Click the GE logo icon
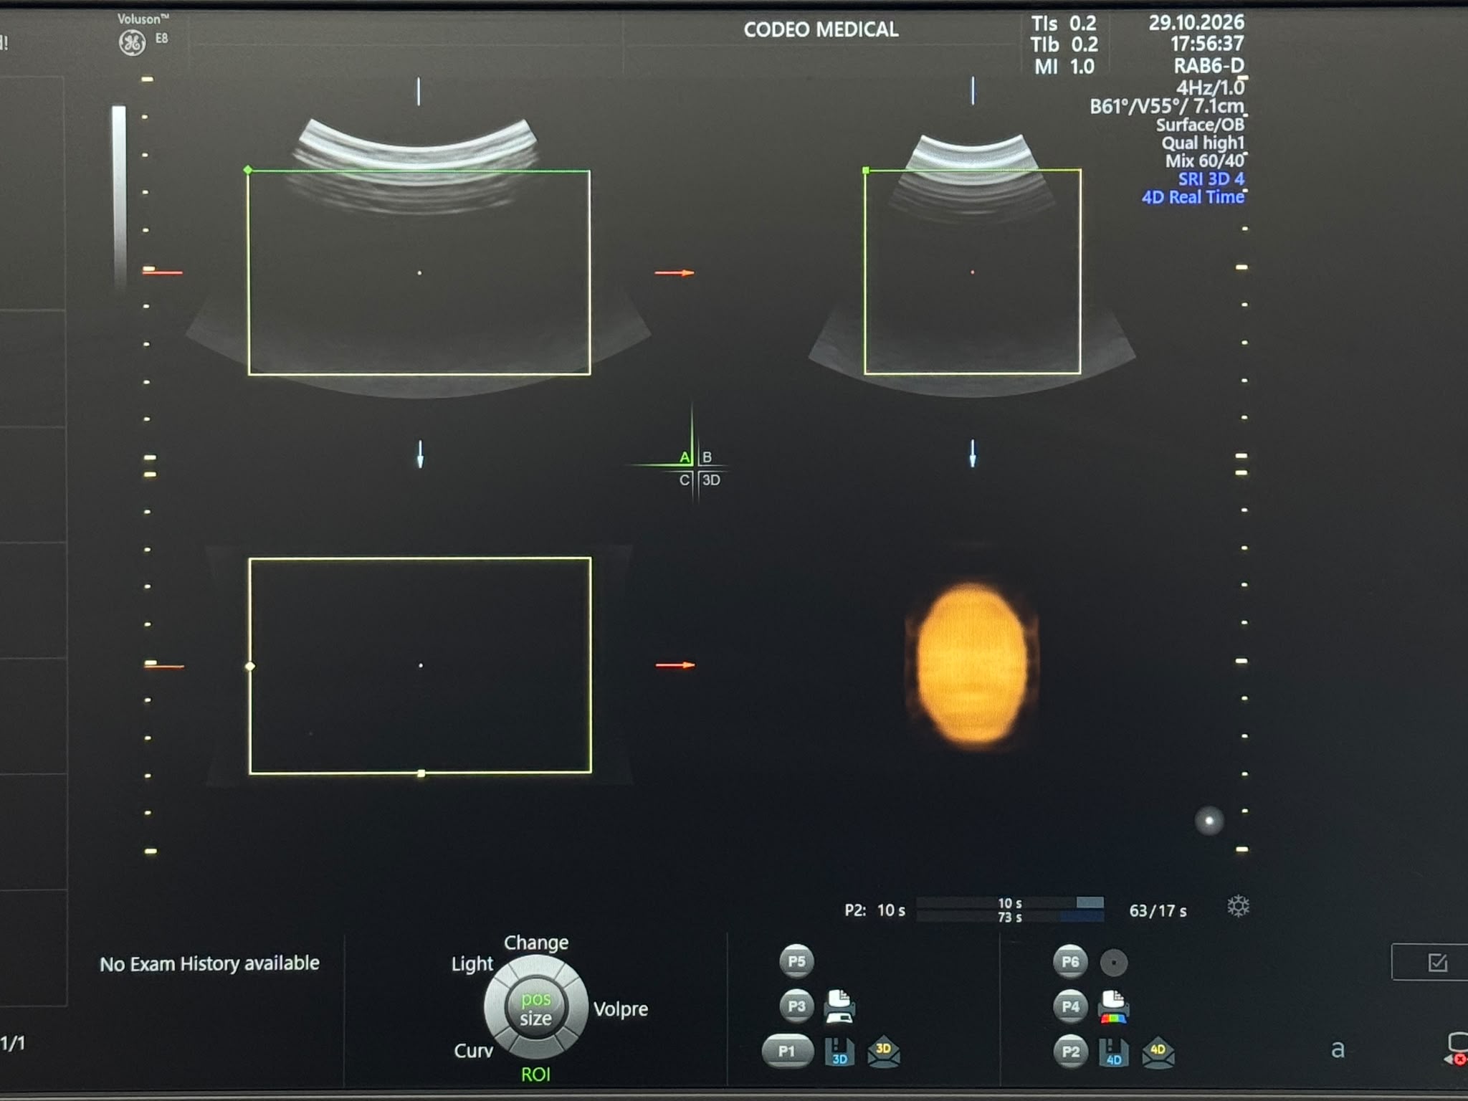The width and height of the screenshot is (1468, 1101). coord(132,43)
